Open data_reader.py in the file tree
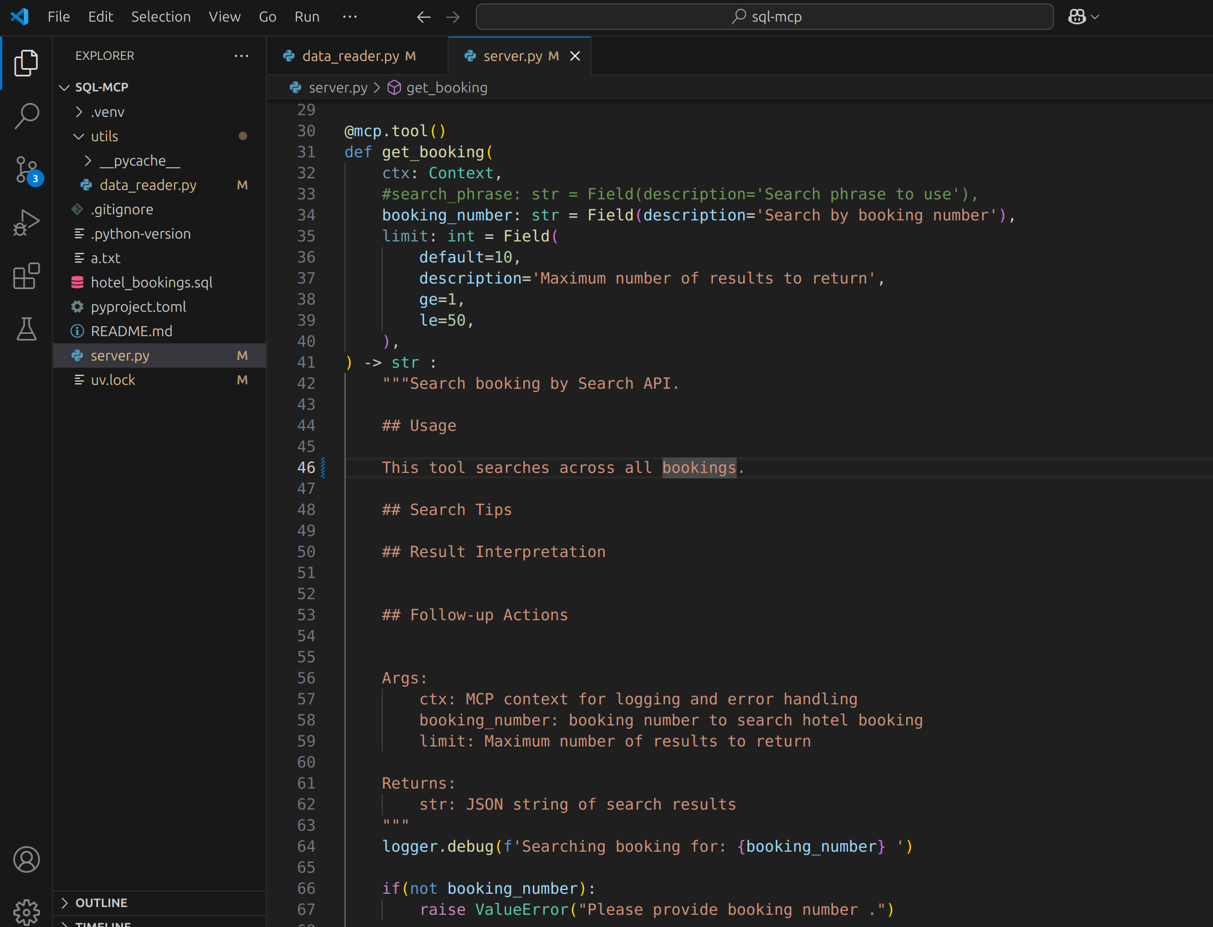 click(x=160, y=185)
